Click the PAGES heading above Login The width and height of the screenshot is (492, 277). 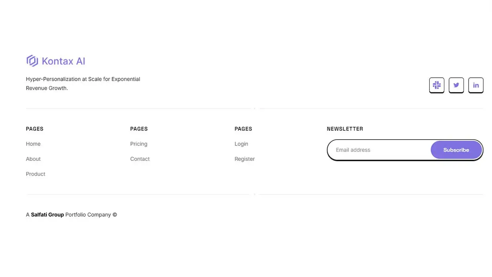[243, 129]
